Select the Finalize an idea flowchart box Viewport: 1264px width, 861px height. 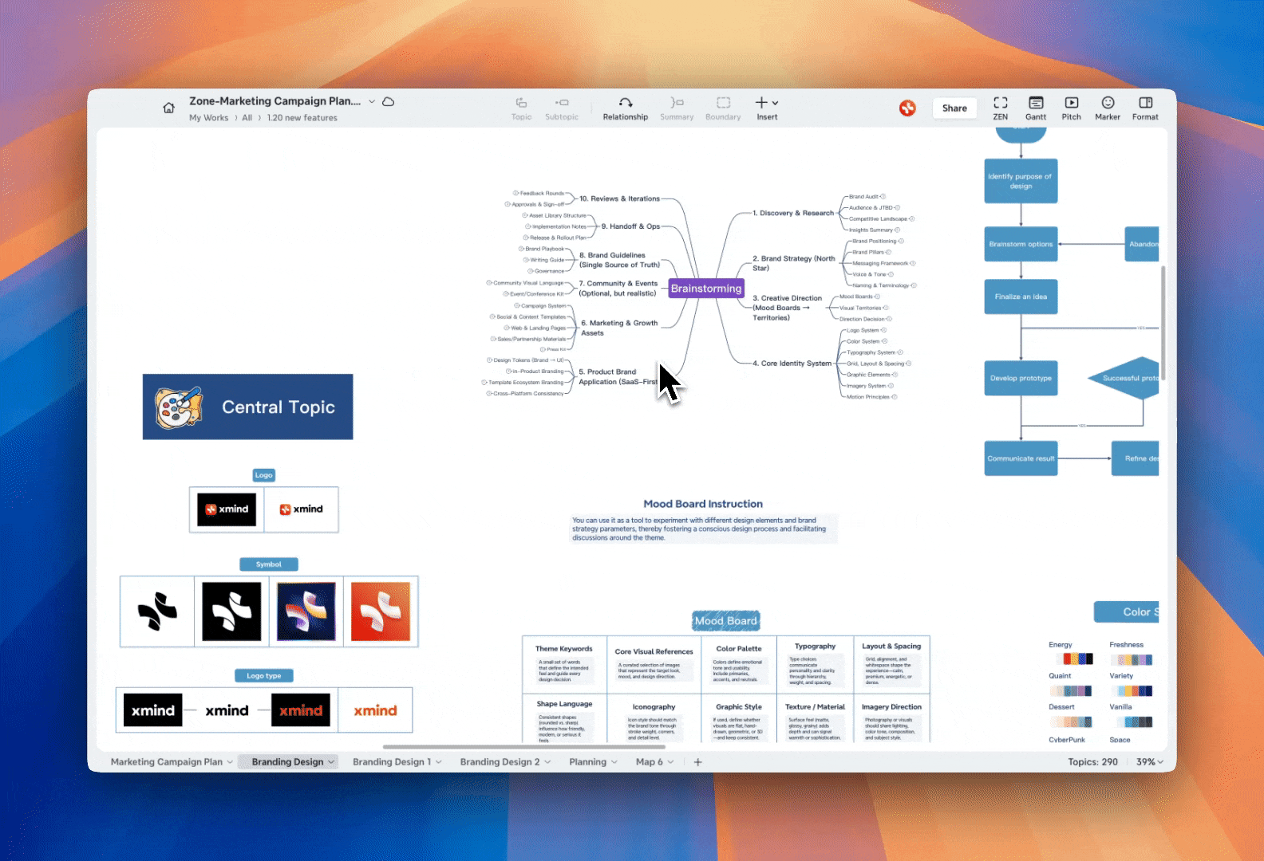click(1021, 297)
